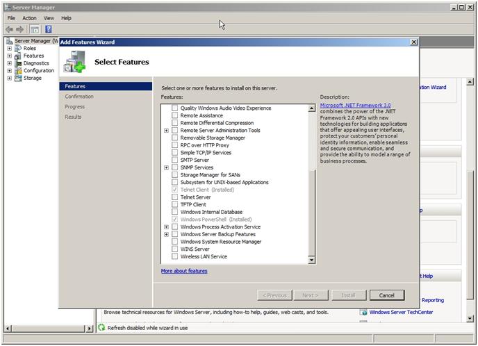Open the View menu

tap(49, 18)
